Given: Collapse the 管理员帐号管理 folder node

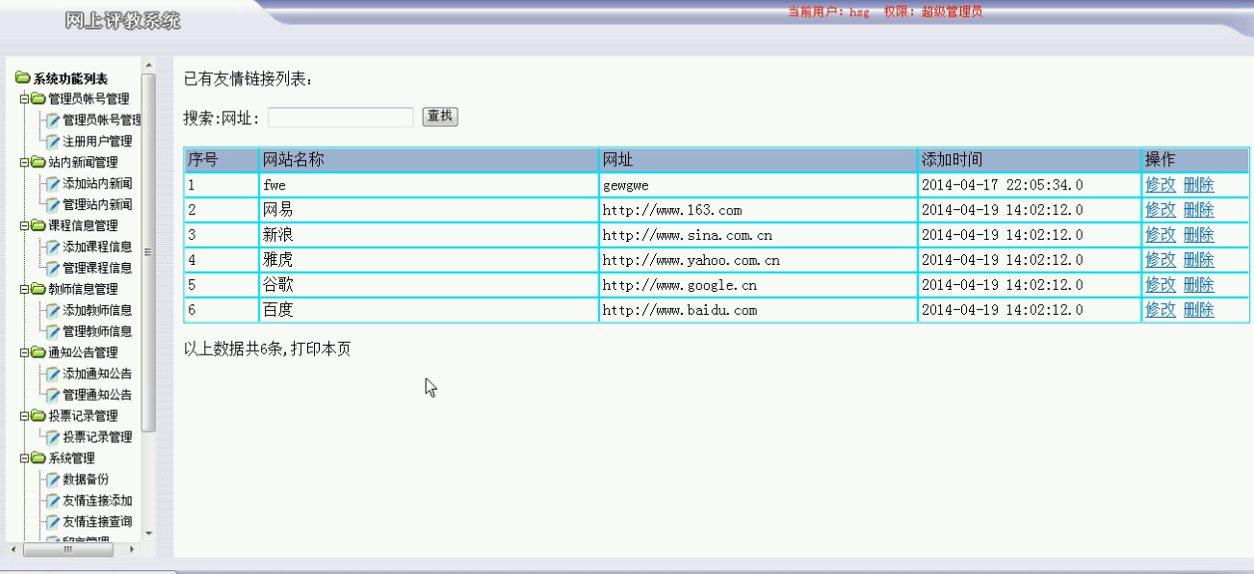Looking at the screenshot, I should [24, 98].
